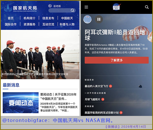Click the CNSA search box field
Viewport: 153px width, 130px height.
[62, 10]
